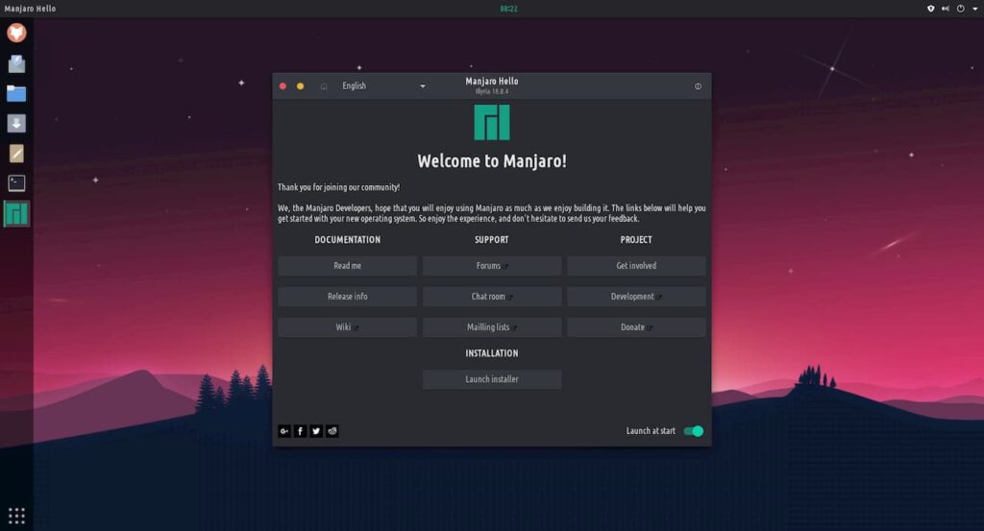Viewport: 984px width, 531px height.
Task: Start the Launch installer button
Action: (x=492, y=379)
